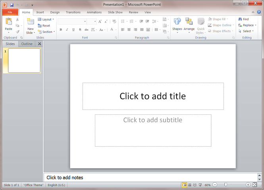
Task: Click the New Slide icon
Action: pyautogui.click(x=31, y=21)
